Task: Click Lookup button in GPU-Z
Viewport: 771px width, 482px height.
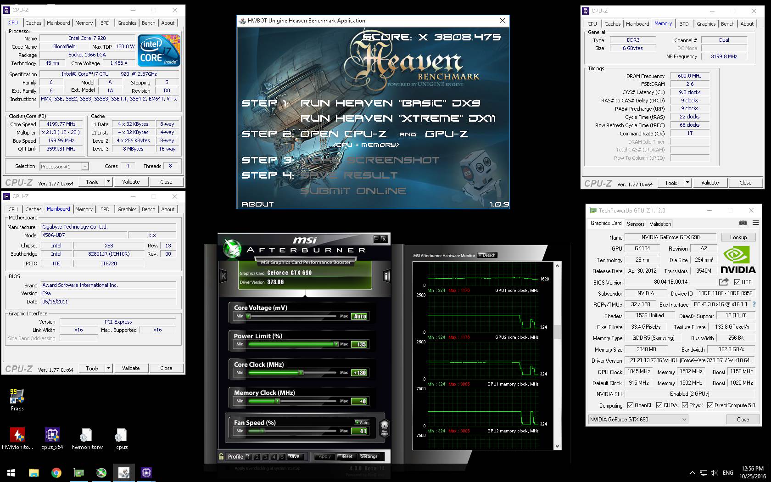Action: click(x=738, y=237)
